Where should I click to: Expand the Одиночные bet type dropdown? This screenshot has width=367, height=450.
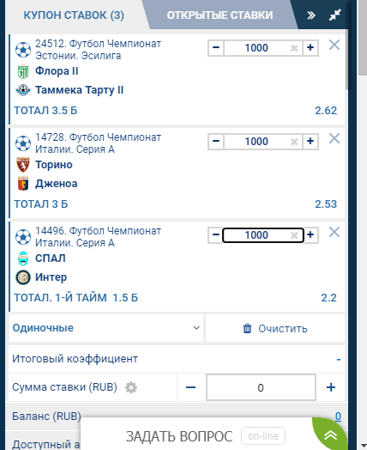(106, 328)
